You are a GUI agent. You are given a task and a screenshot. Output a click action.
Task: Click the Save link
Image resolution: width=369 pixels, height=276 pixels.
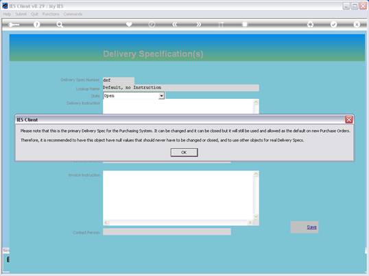[311, 227]
